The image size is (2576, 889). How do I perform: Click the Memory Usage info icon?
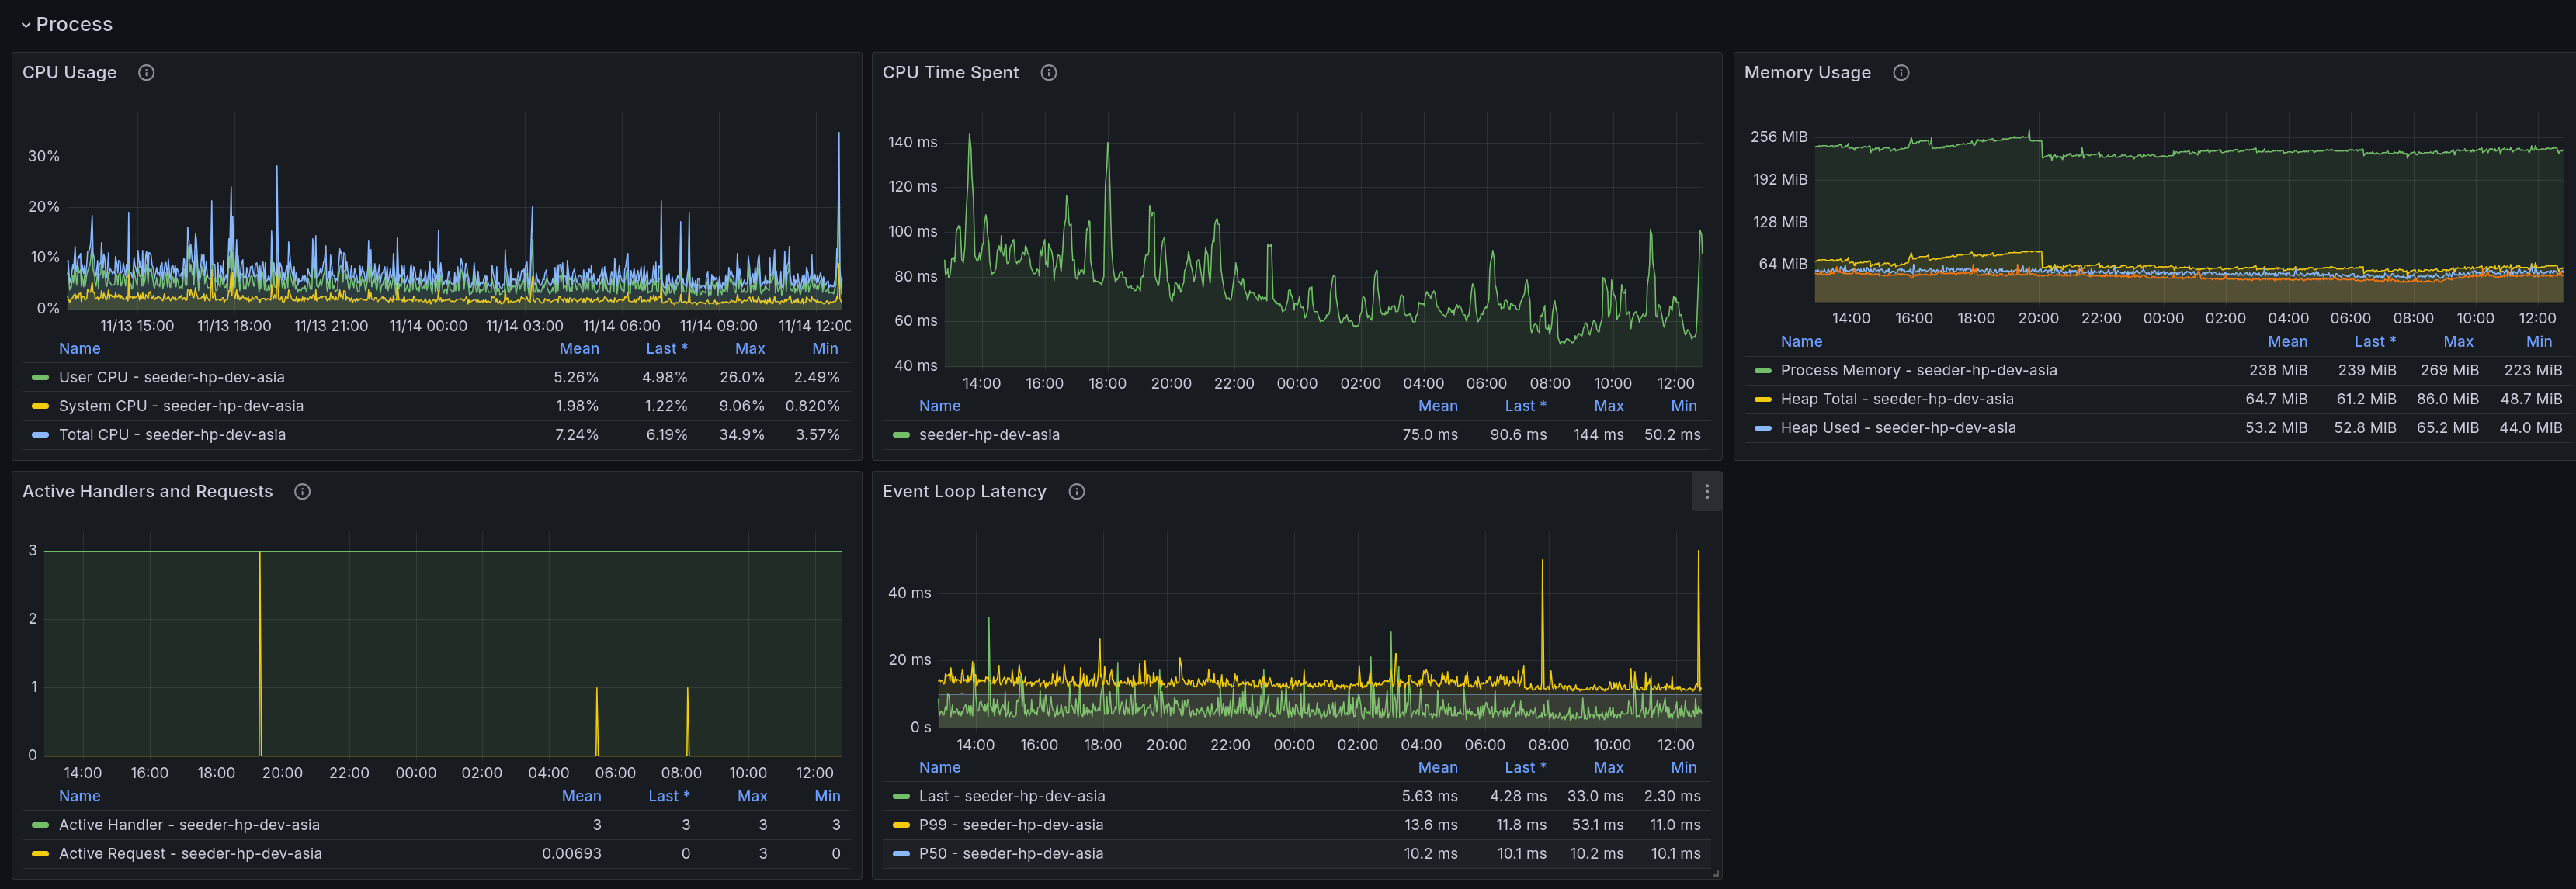click(x=1900, y=73)
